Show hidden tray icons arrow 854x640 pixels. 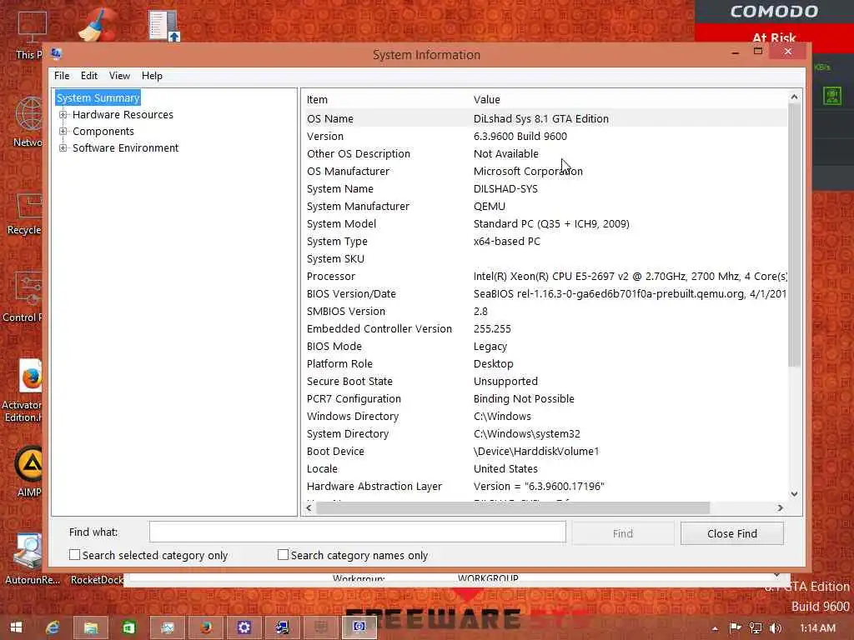(x=715, y=628)
